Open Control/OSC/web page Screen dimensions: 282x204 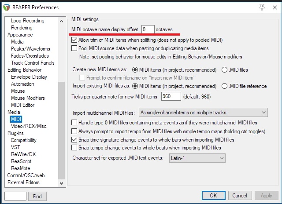[26, 175]
